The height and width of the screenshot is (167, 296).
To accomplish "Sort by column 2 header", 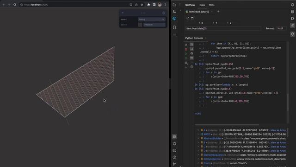I will point(229,23).
